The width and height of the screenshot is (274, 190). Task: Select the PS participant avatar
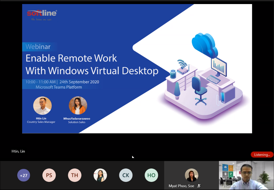(x=49, y=175)
